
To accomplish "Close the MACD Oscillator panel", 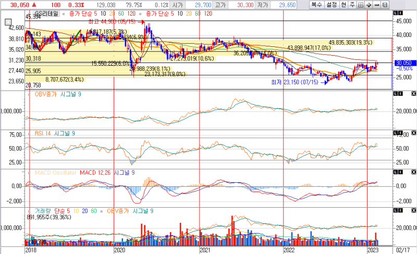I will [x=413, y=172].
